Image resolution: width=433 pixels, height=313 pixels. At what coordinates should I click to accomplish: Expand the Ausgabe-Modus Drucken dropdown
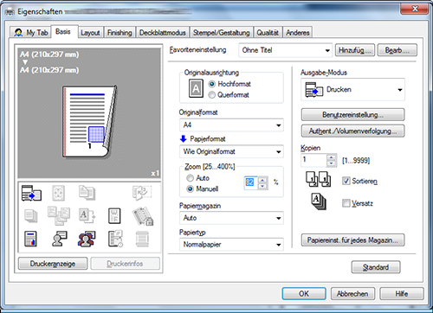pos(352,90)
